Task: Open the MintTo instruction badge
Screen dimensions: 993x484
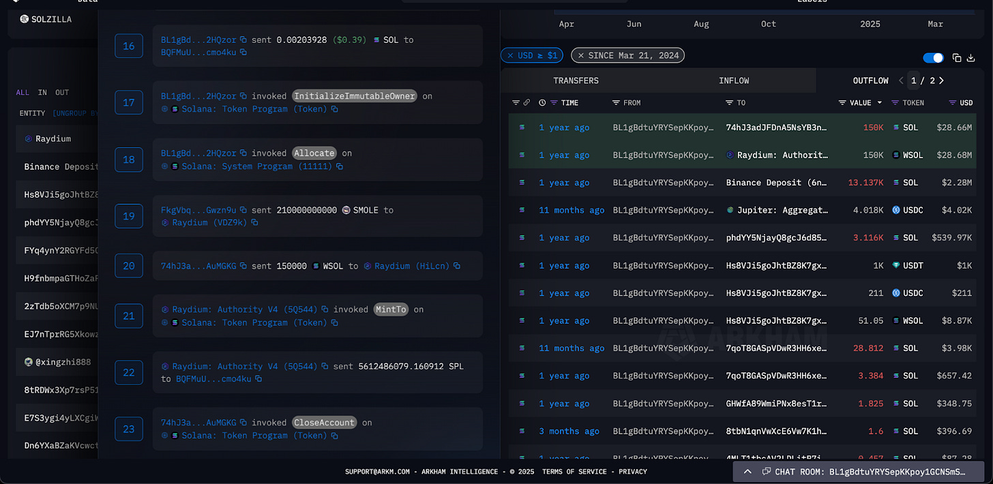Action: pos(391,309)
